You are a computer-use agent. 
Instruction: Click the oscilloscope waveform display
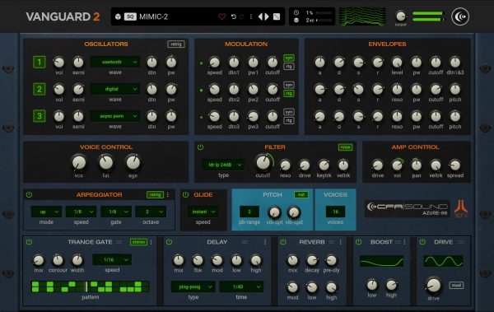[x=362, y=16]
